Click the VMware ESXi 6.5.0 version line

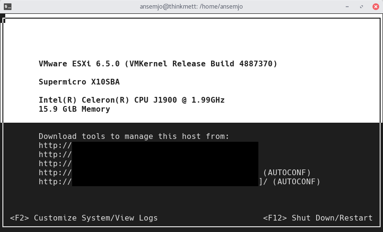pos(158,63)
